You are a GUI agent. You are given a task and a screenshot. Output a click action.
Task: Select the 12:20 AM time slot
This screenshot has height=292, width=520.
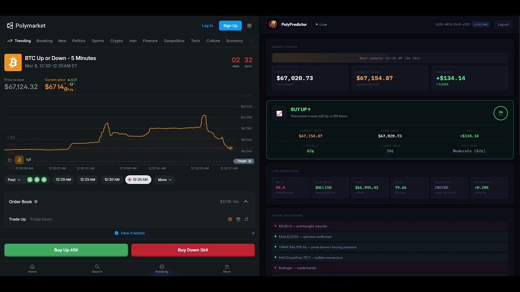[x=63, y=180]
